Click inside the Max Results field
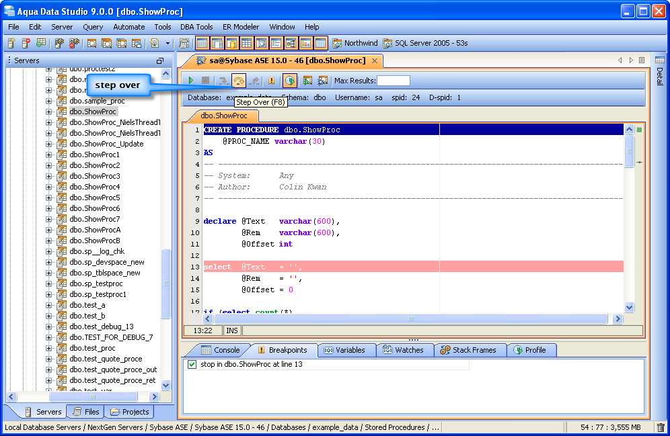This screenshot has height=436, width=670. click(394, 81)
